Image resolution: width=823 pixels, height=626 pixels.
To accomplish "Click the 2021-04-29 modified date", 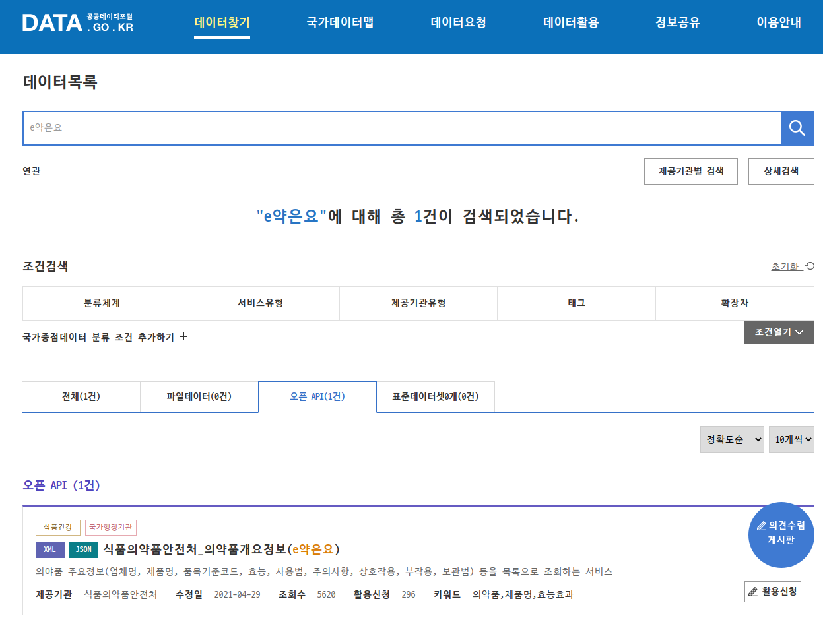I will coord(238,594).
